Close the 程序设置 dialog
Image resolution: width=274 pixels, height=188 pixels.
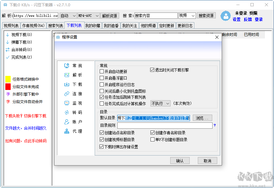(x=217, y=37)
